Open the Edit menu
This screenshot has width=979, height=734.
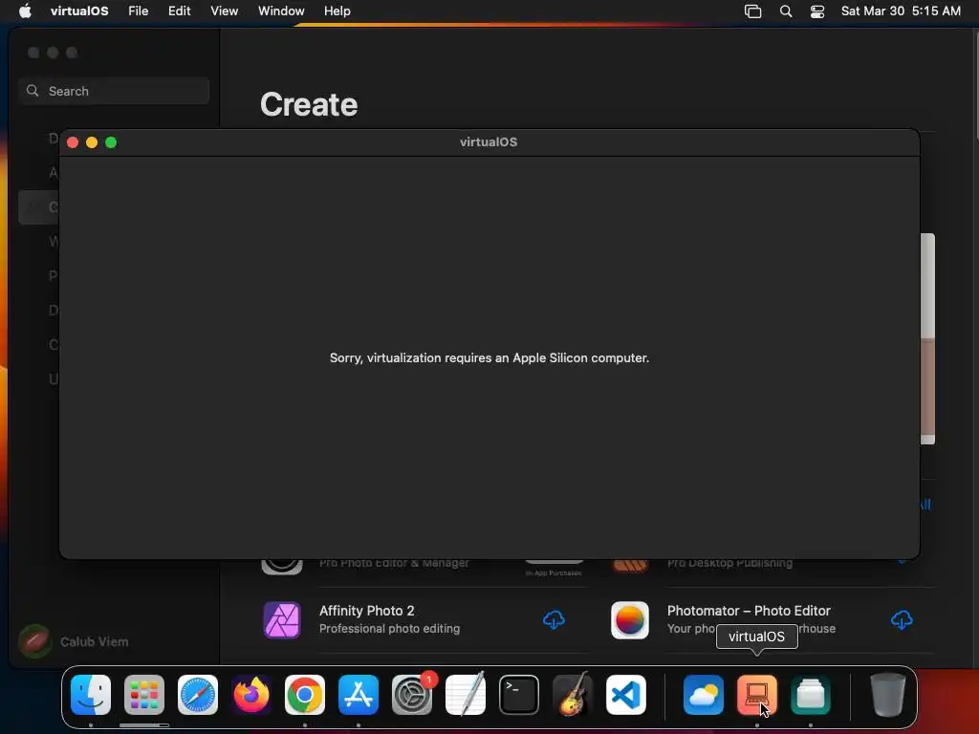click(x=179, y=11)
